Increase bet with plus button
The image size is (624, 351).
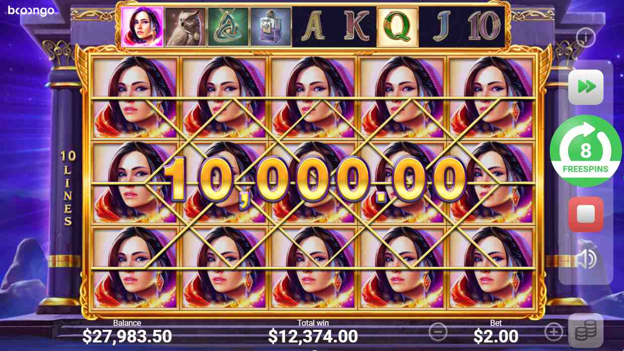[553, 332]
